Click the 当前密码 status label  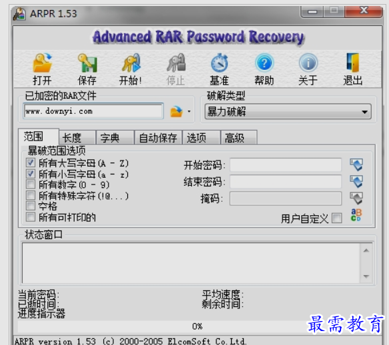pyautogui.click(x=39, y=294)
